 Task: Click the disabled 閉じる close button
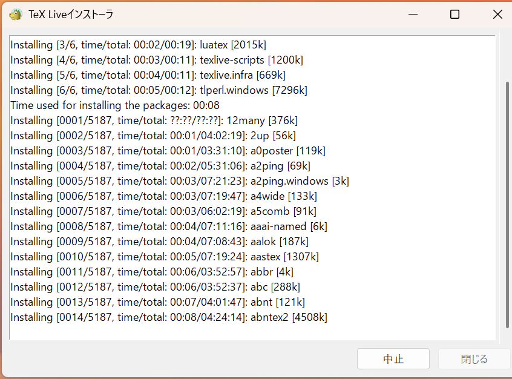[474, 359]
